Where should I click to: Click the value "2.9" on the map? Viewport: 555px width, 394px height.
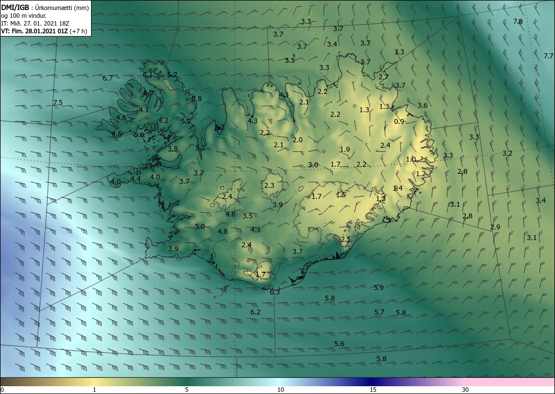tap(495, 227)
